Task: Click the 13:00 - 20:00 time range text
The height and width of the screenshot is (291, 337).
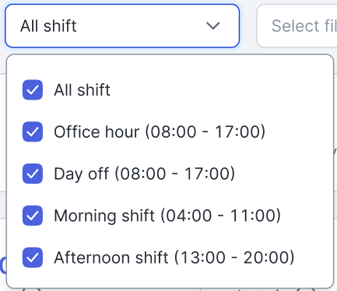Action: tap(234, 258)
